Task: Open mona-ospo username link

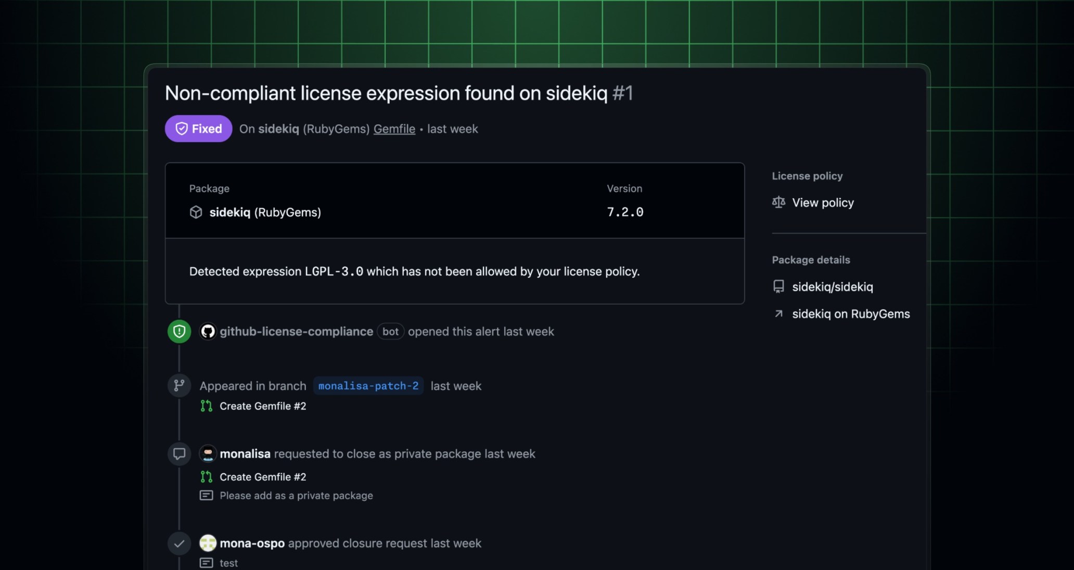Action: coord(252,543)
